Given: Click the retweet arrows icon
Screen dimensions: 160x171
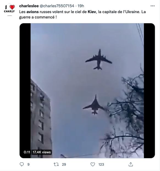Looking at the screenshot, I should coord(56,164).
